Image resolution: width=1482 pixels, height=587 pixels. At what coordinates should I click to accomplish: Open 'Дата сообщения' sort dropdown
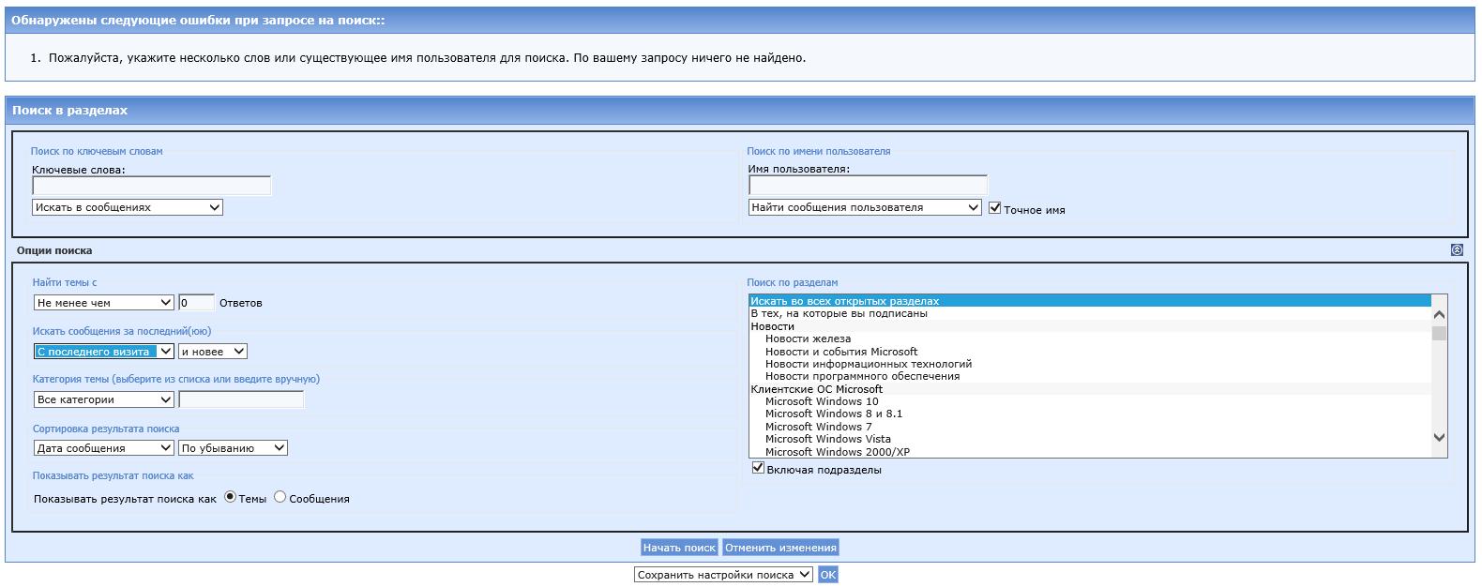104,448
